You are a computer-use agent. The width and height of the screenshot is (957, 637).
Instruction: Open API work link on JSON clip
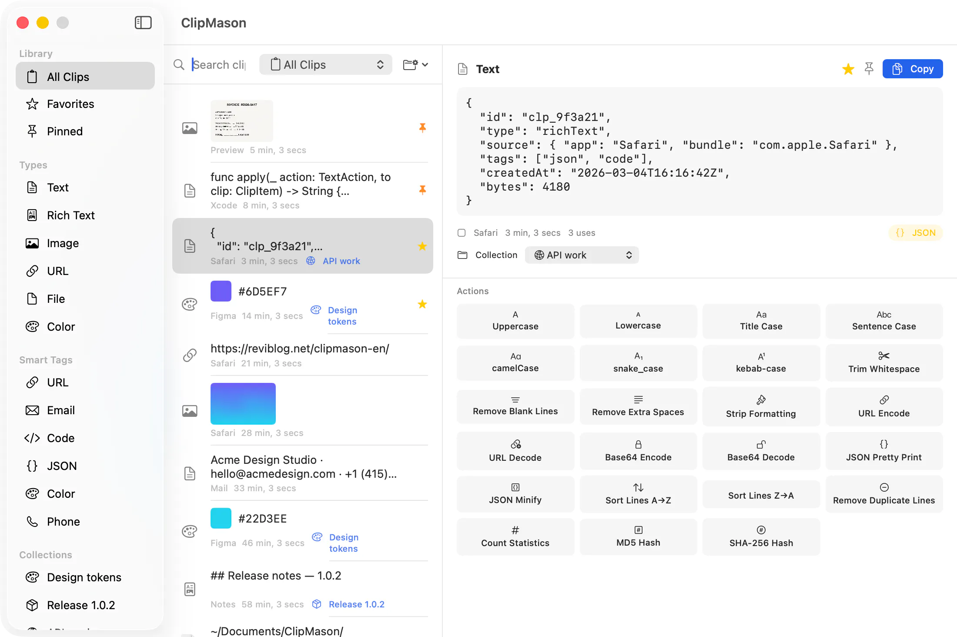tap(341, 261)
